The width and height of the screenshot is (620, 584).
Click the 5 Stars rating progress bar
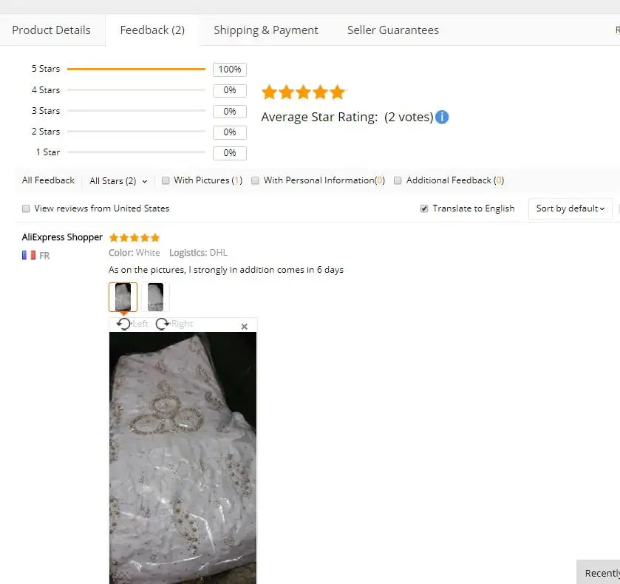pyautogui.click(x=136, y=69)
